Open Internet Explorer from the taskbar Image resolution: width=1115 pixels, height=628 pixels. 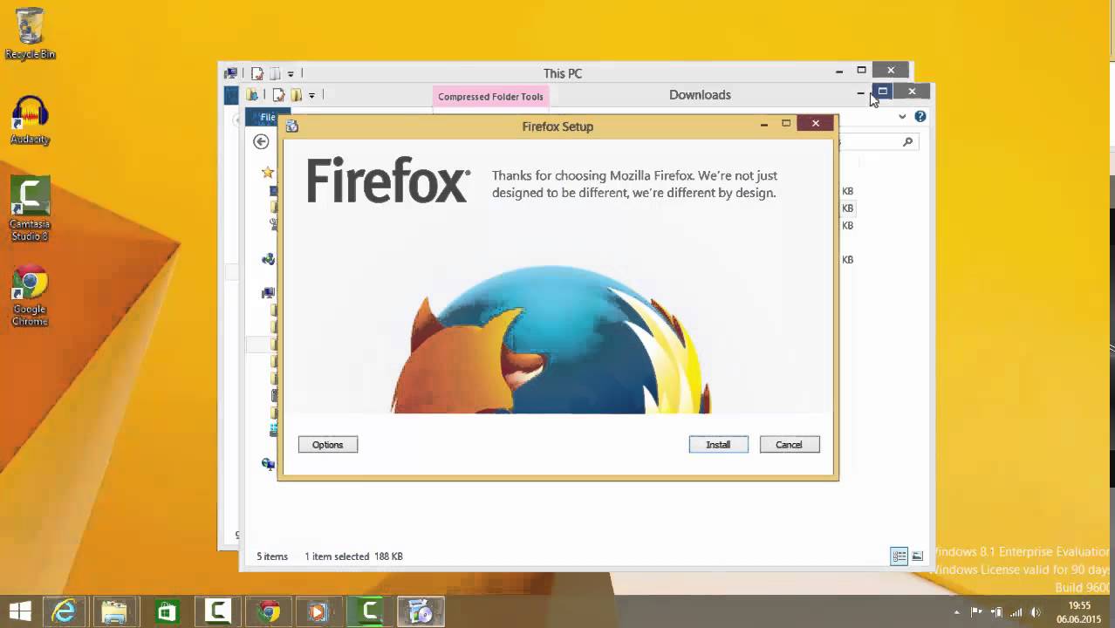tap(65, 611)
